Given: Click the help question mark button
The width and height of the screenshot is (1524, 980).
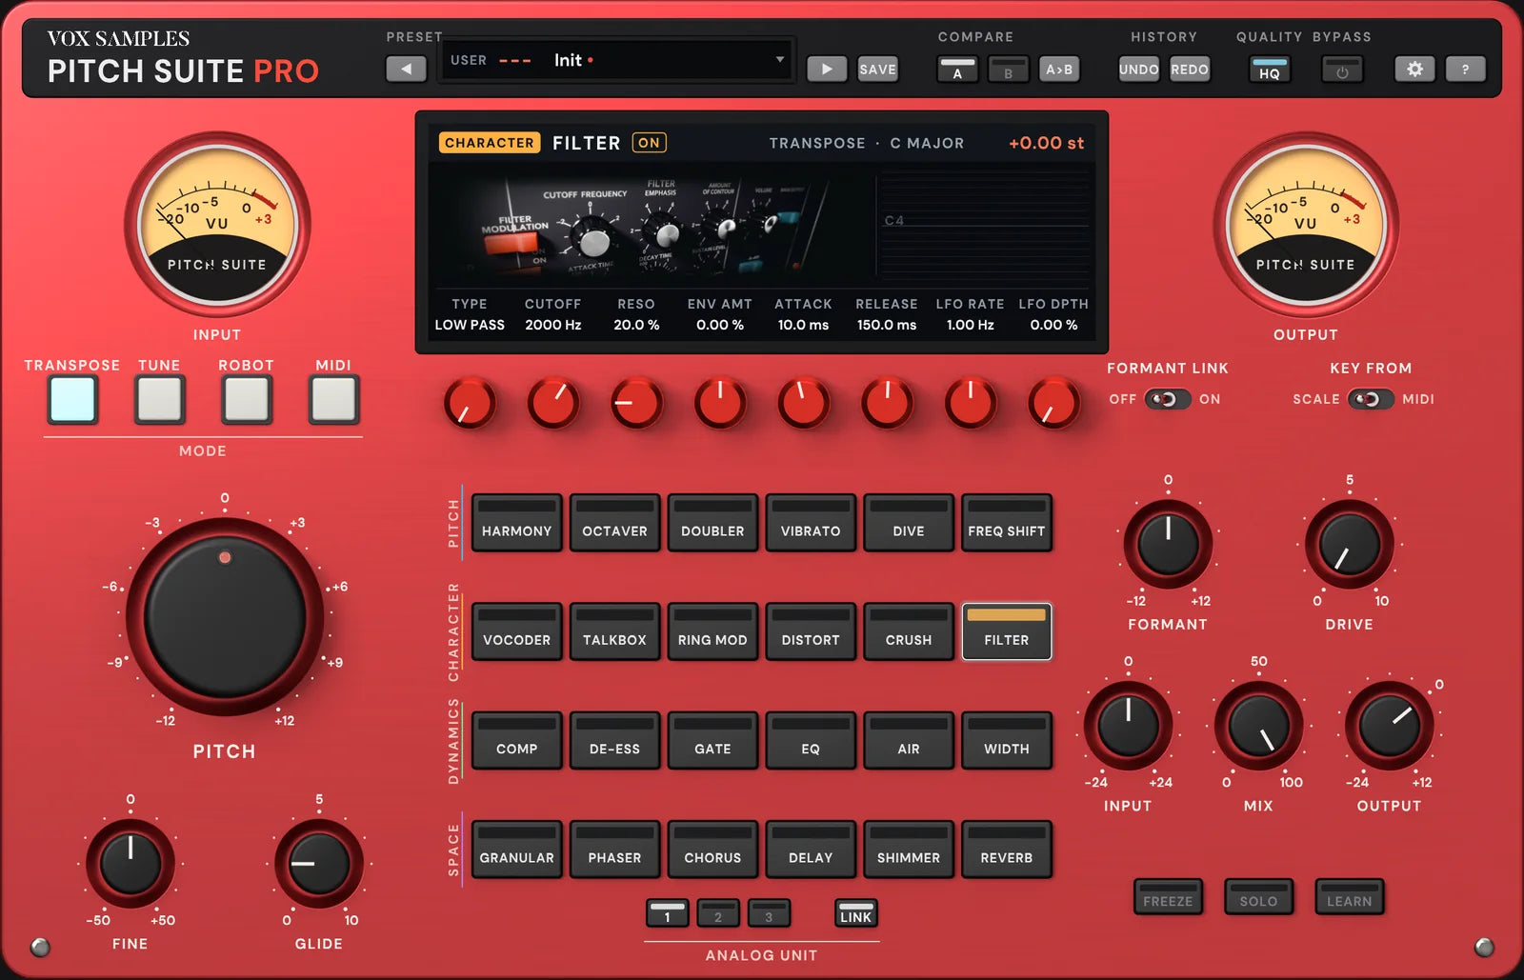Looking at the screenshot, I should coord(1465,70).
